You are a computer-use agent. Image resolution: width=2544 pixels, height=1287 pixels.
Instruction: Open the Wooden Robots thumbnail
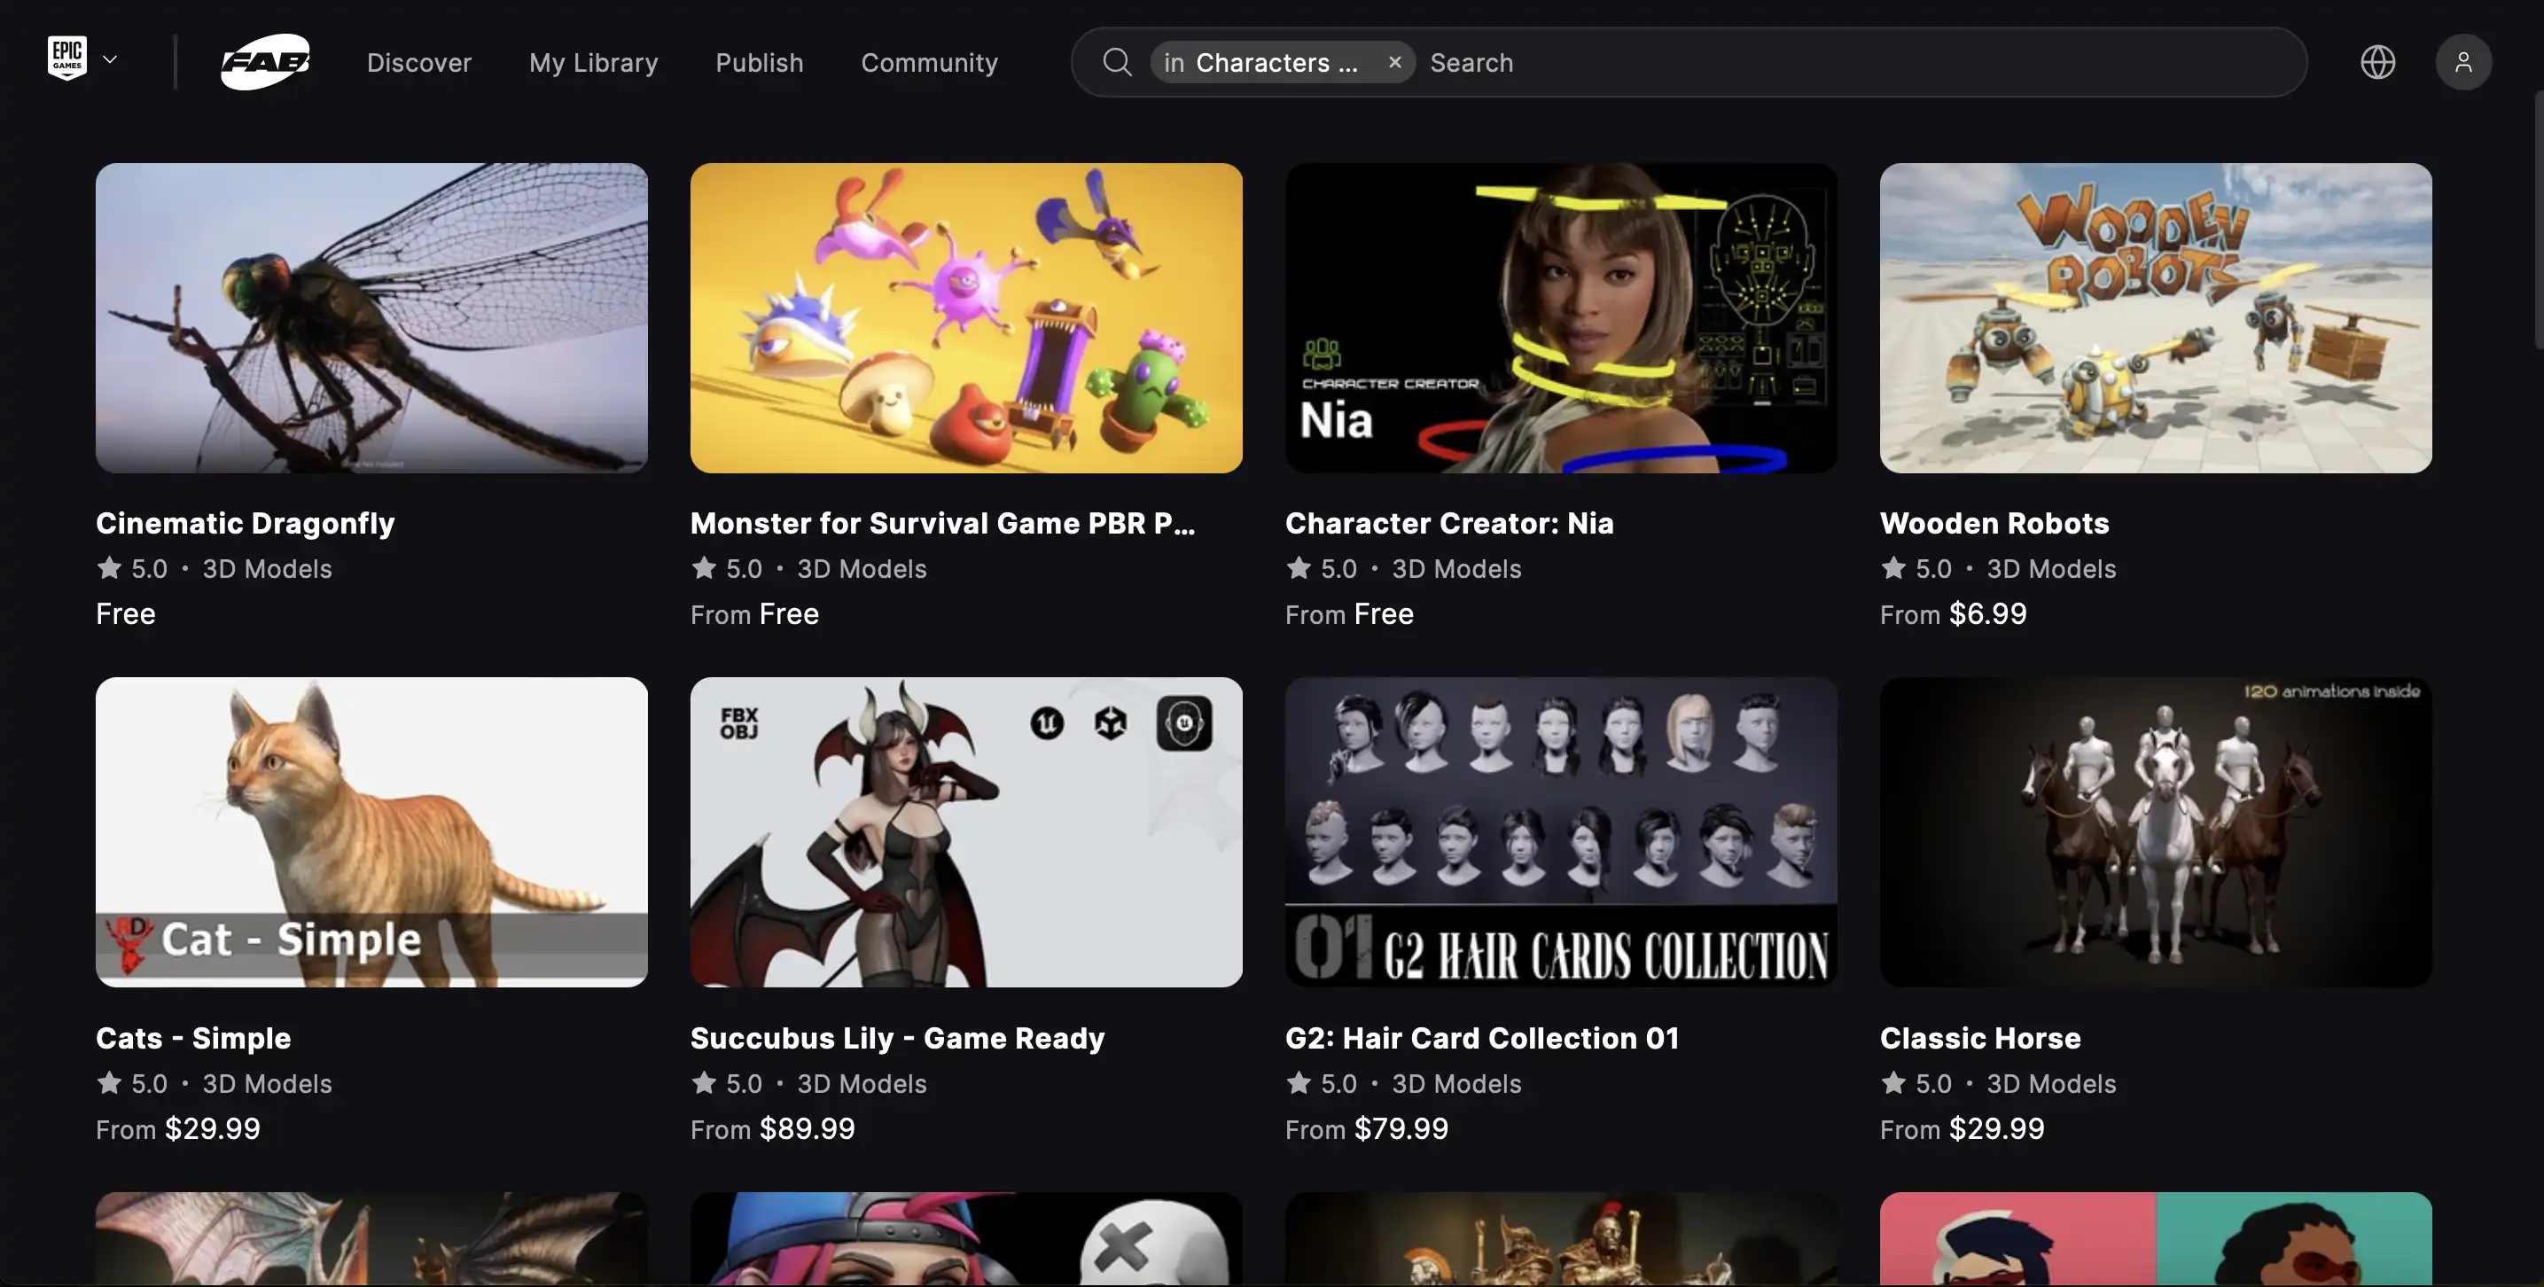2156,318
